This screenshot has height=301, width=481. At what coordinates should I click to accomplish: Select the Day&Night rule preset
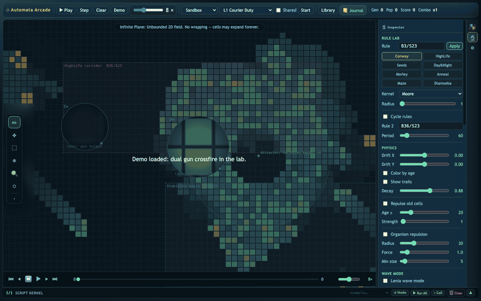(x=442, y=65)
